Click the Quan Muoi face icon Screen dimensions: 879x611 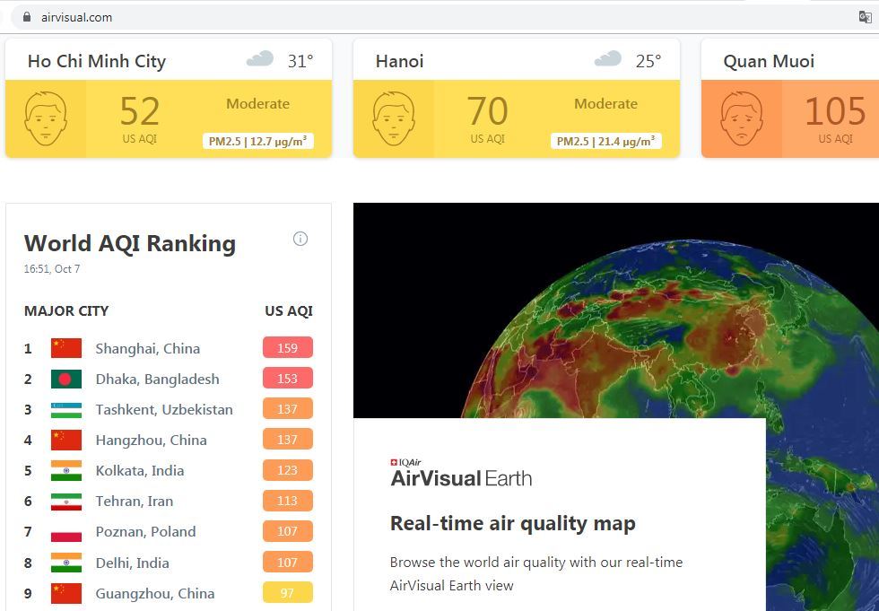click(x=741, y=119)
